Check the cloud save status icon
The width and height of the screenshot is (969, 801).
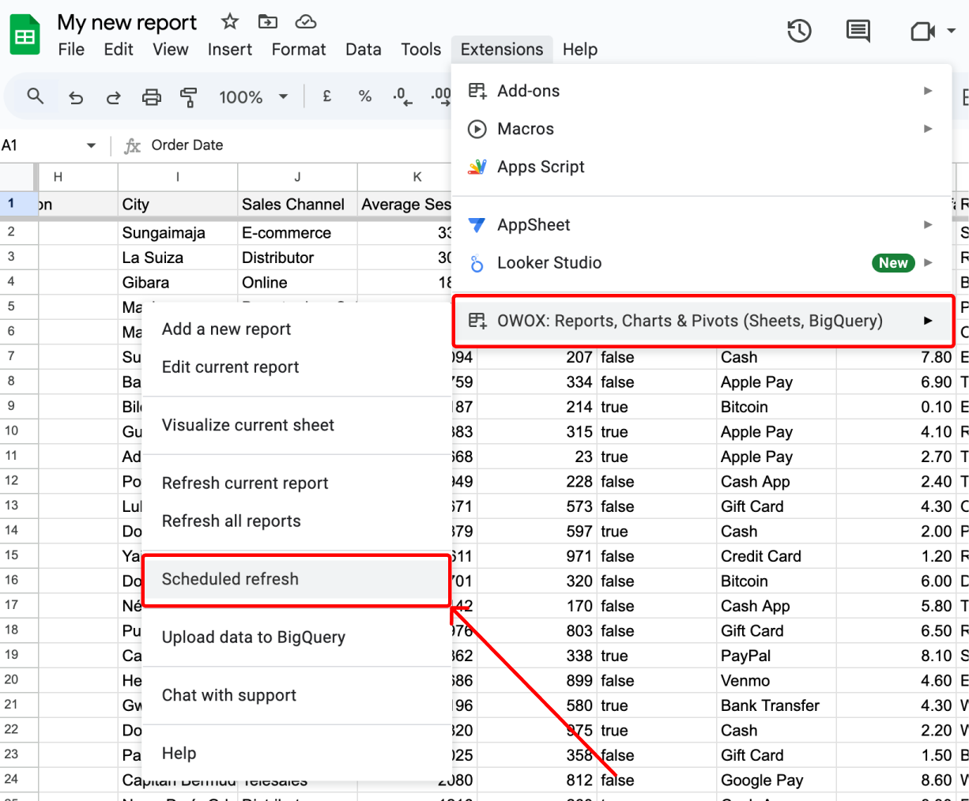[305, 21]
